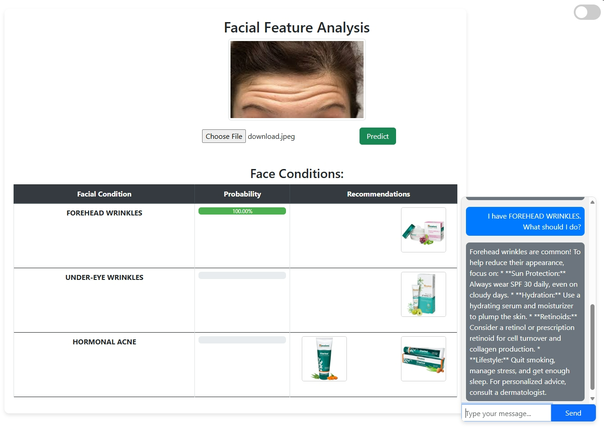Click the empty Hormonal Acne probability bar
The width and height of the screenshot is (604, 430).
[x=242, y=340]
